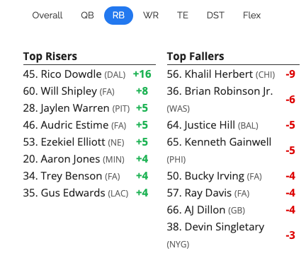Screen dimensions: 306x258
Task: Open Khalil Herbert player link
Action: pyautogui.click(x=219, y=74)
